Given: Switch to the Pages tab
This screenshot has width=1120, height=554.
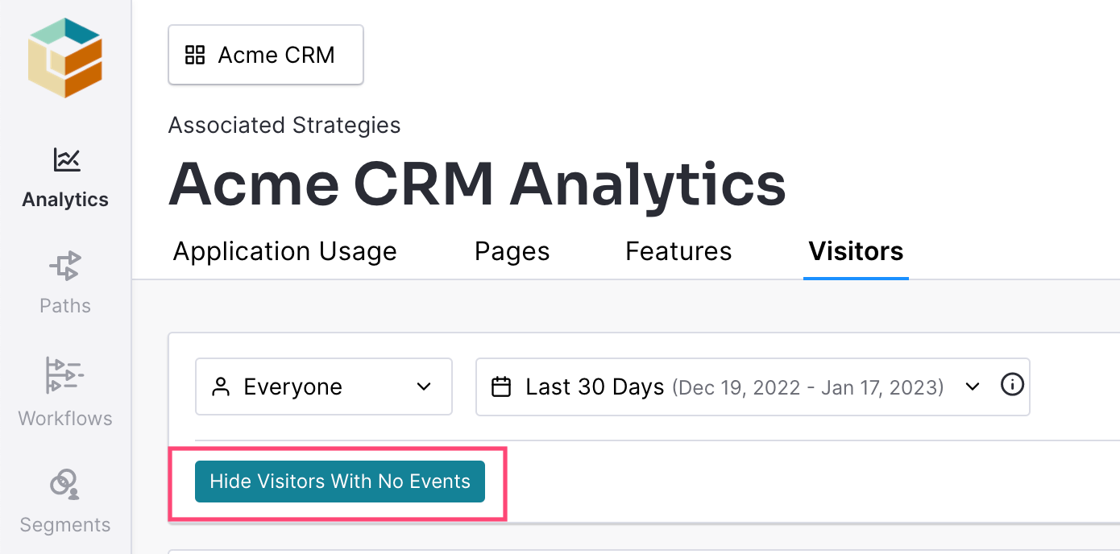Looking at the screenshot, I should coord(512,251).
